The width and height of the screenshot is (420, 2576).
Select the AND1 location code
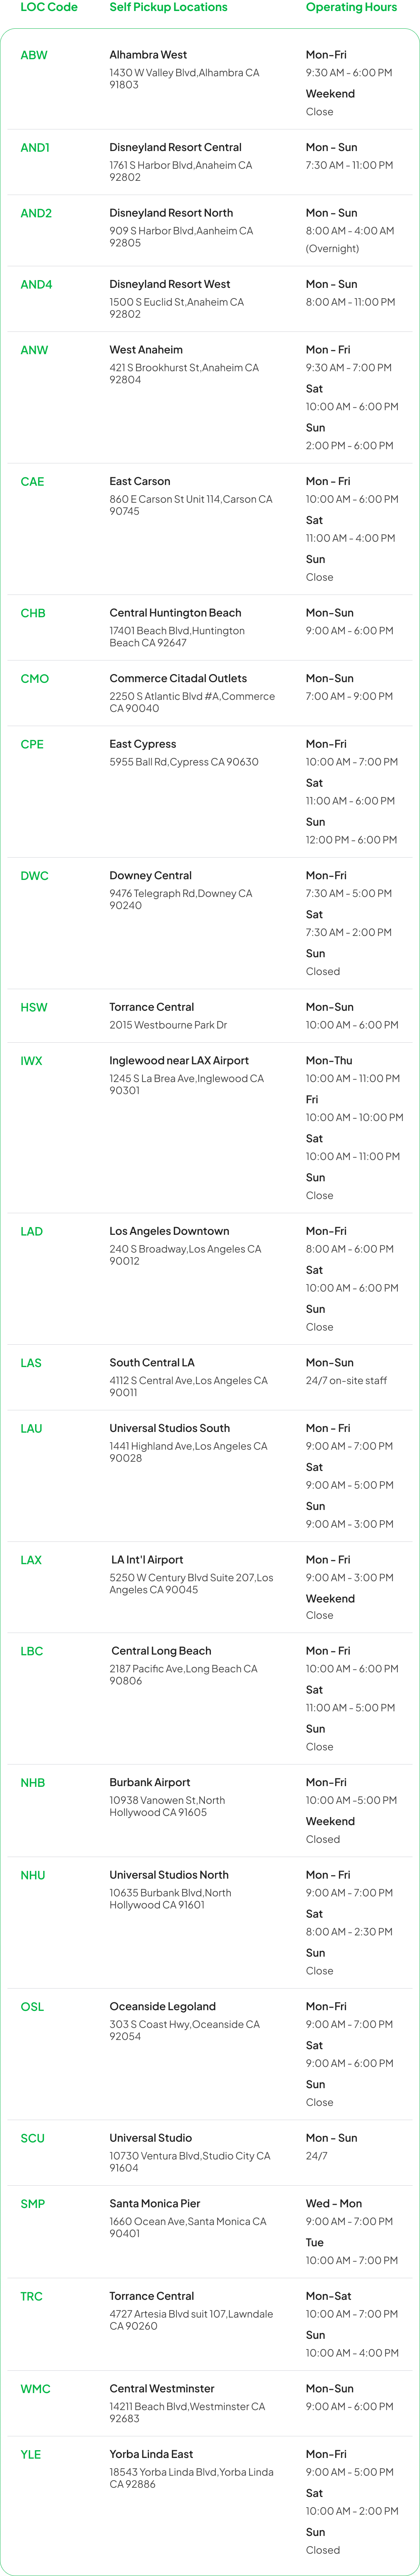[x=35, y=147]
